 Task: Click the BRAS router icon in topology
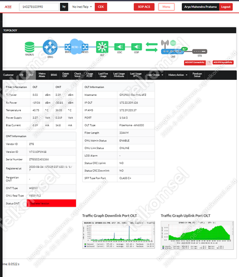click(x=50, y=47)
